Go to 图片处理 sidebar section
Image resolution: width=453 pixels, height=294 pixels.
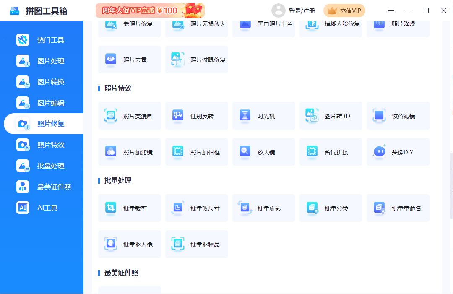[x=42, y=61]
